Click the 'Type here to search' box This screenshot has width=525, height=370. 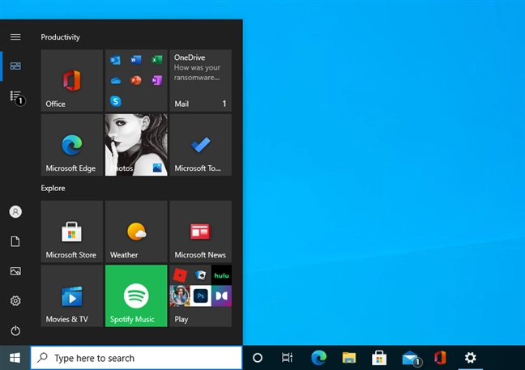pyautogui.click(x=136, y=358)
